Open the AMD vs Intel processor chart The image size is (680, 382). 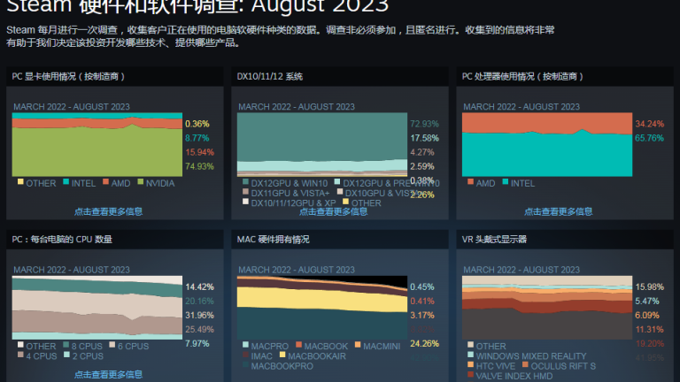547,145
